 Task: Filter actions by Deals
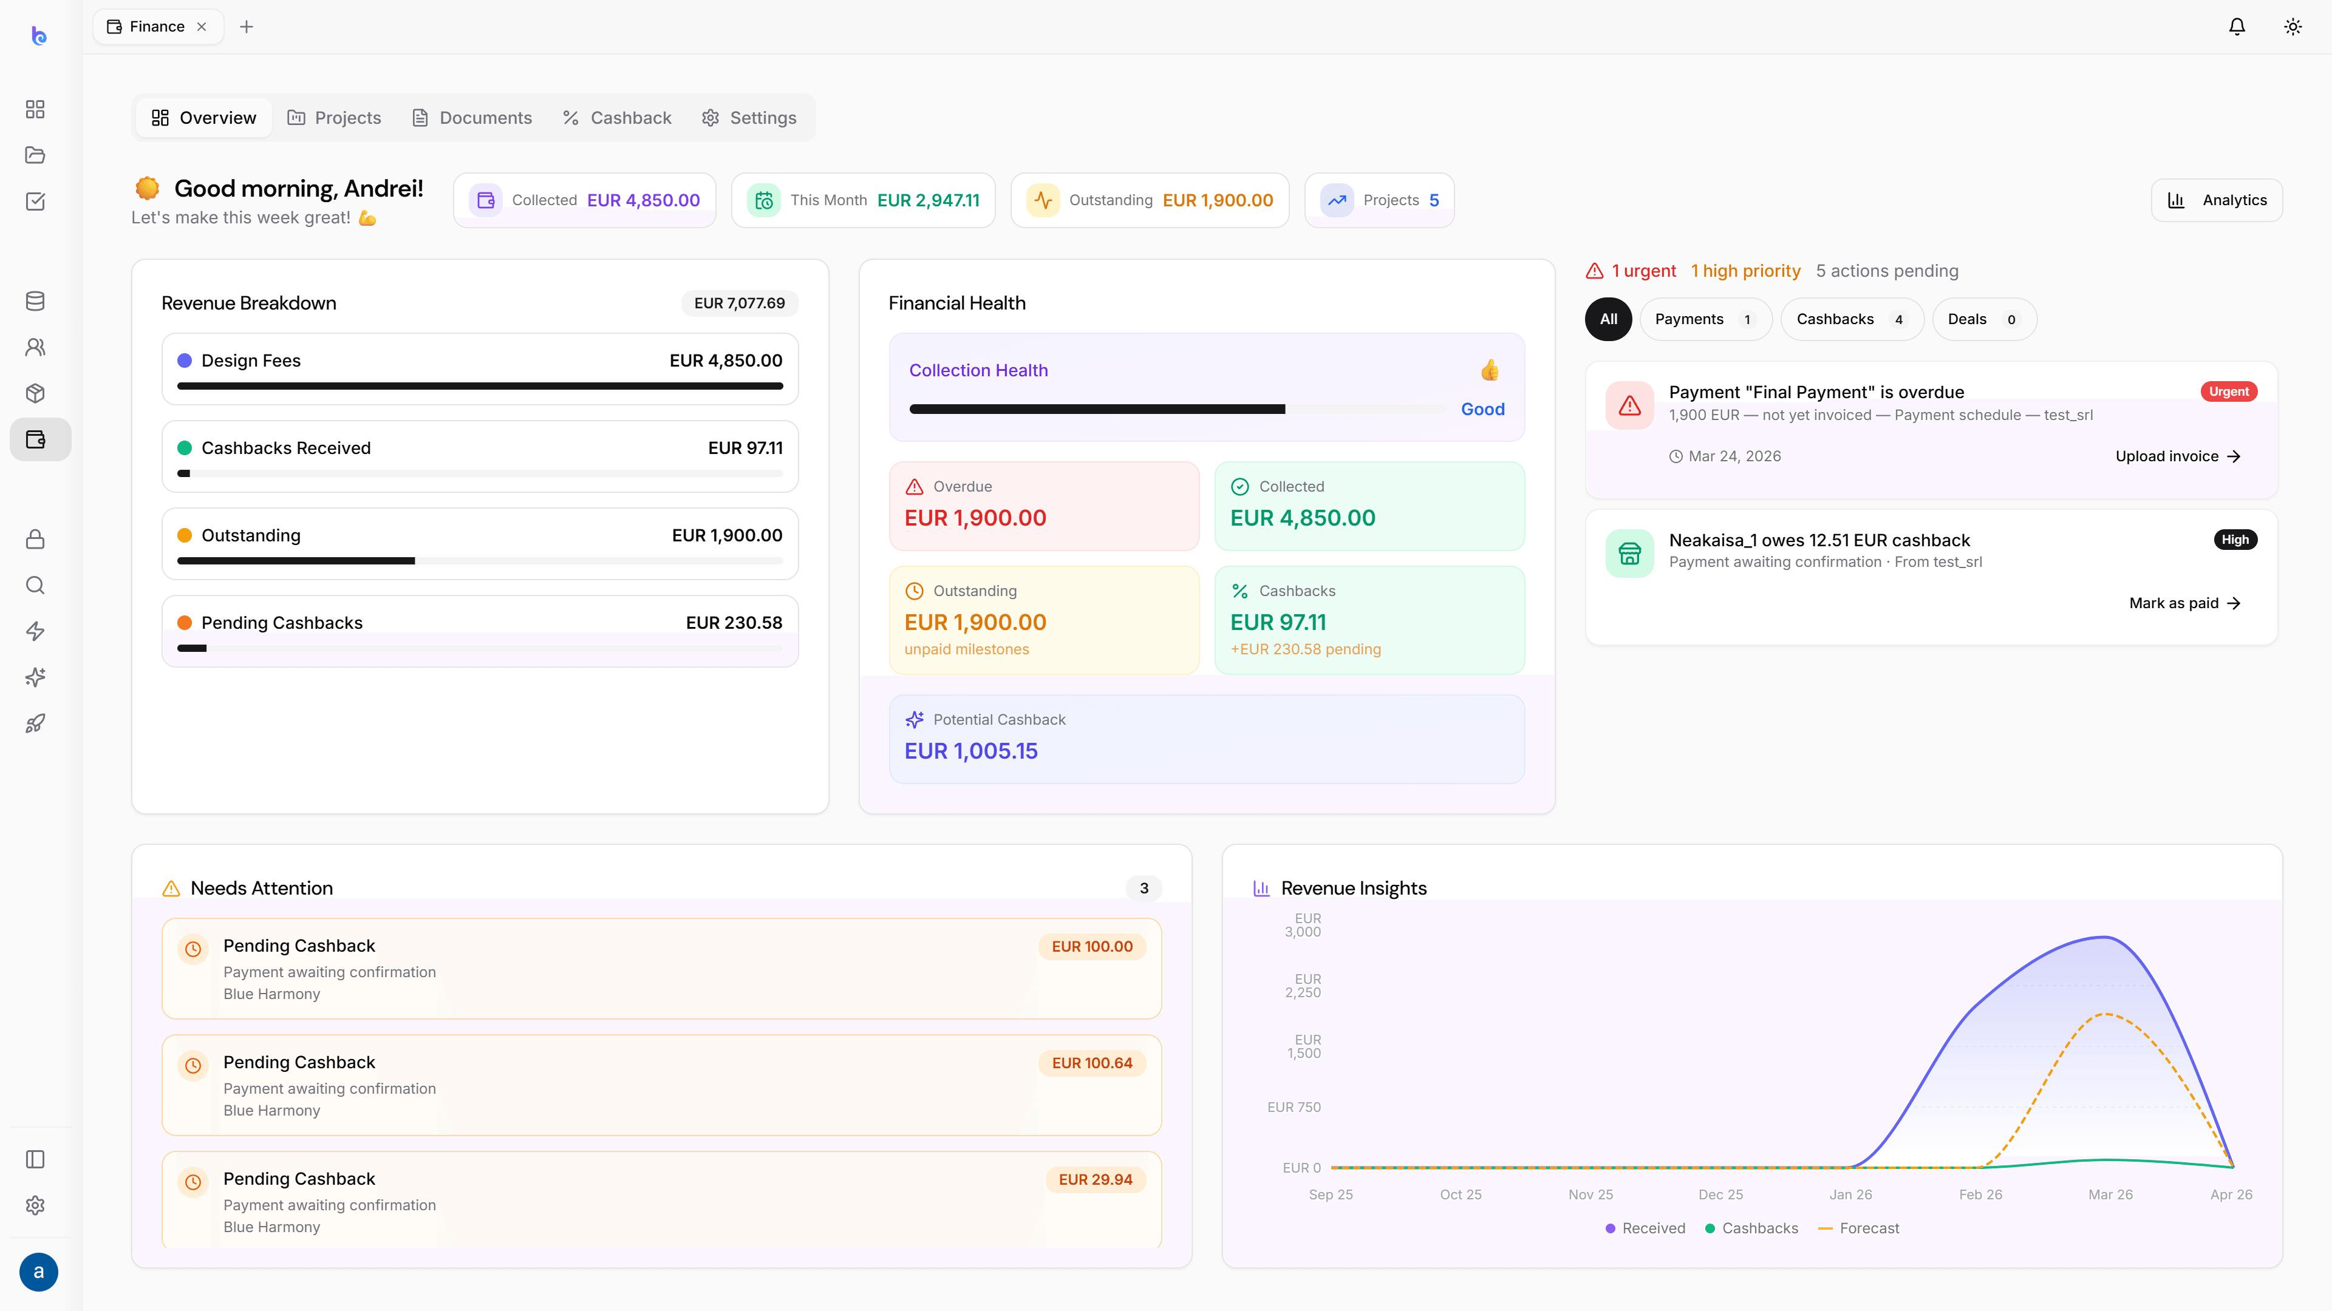(x=1985, y=319)
